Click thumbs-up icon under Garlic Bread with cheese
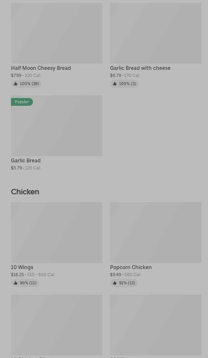Viewport: 208px width, 358px height. [115, 84]
